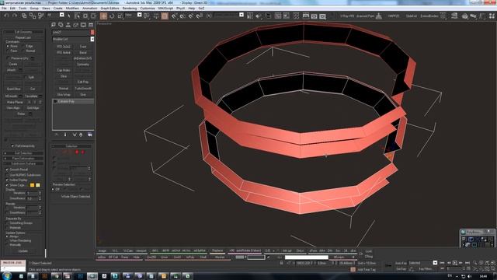Viewport: 497px width, 280px height.
Task: Enable the Preserve UVs checkbox
Action: pyautogui.click(x=8, y=58)
